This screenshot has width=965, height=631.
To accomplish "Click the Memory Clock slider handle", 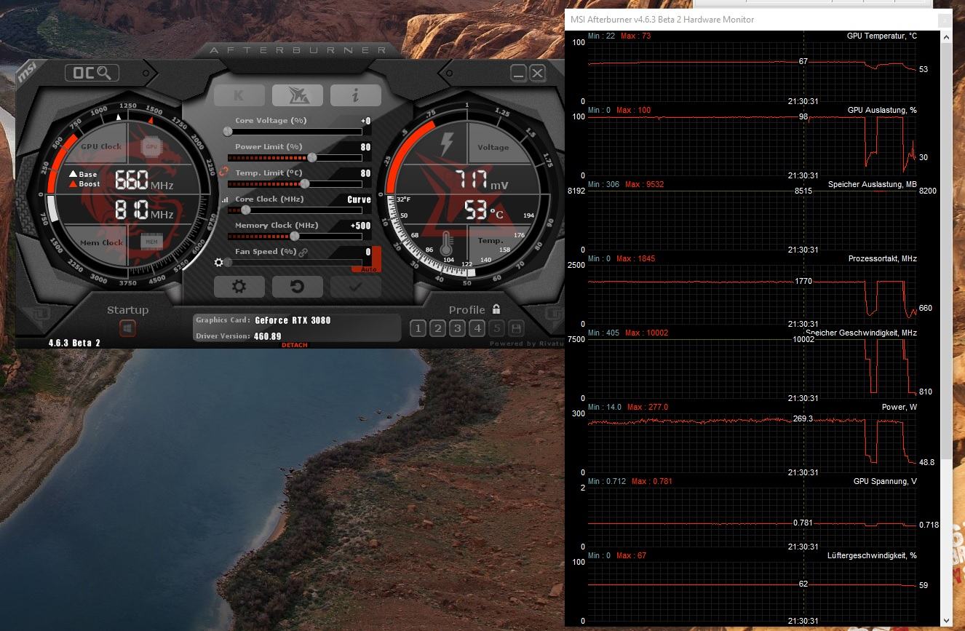I will pyautogui.click(x=294, y=236).
